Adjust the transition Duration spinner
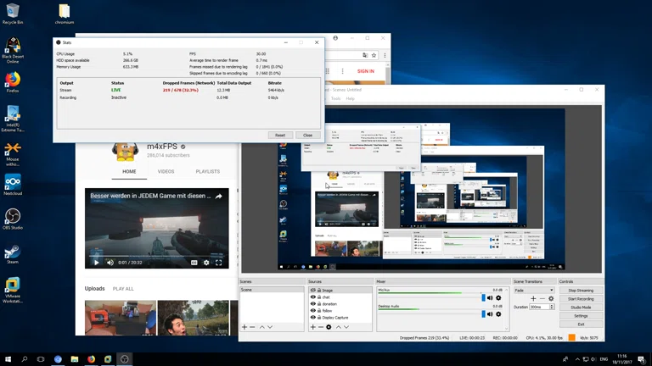 coord(552,307)
